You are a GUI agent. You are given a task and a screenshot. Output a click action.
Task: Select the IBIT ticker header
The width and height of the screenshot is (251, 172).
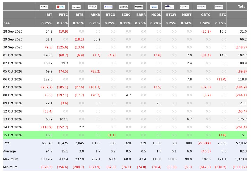click(49, 15)
